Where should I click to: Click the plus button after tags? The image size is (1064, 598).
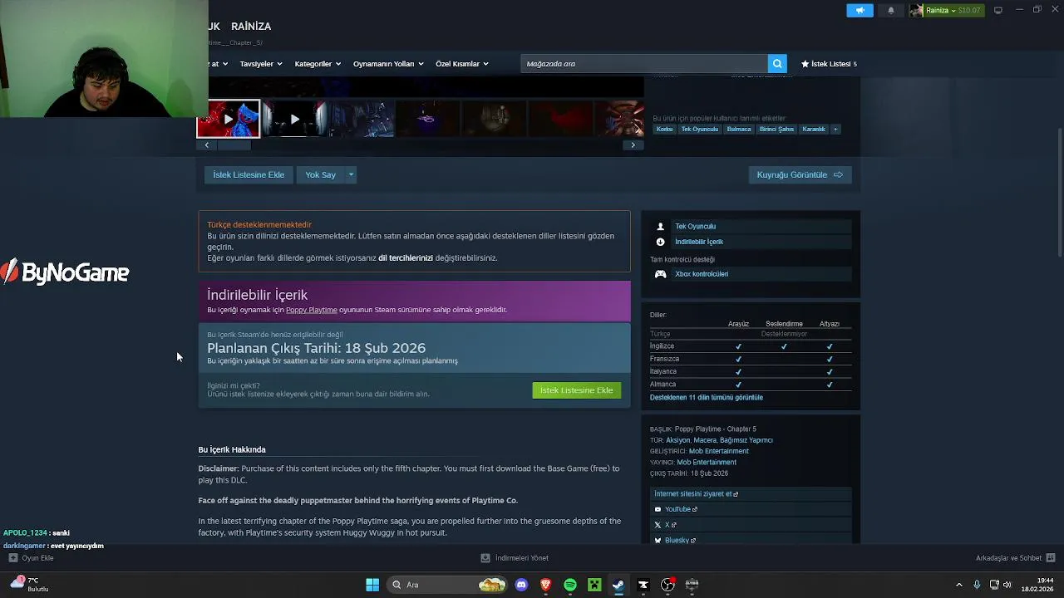click(x=835, y=129)
